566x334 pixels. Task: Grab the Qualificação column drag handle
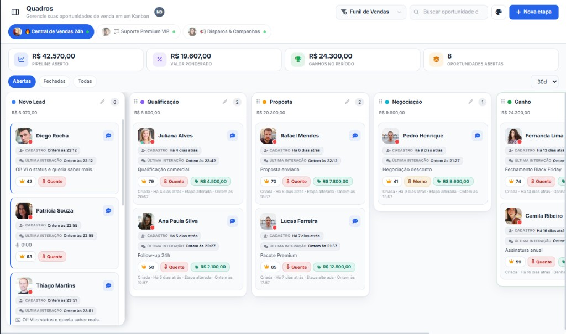point(136,102)
